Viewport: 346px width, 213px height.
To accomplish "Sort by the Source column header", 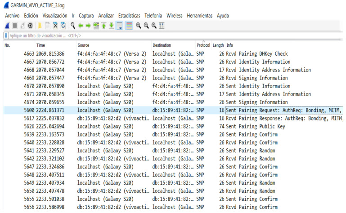I will (x=114, y=45).
